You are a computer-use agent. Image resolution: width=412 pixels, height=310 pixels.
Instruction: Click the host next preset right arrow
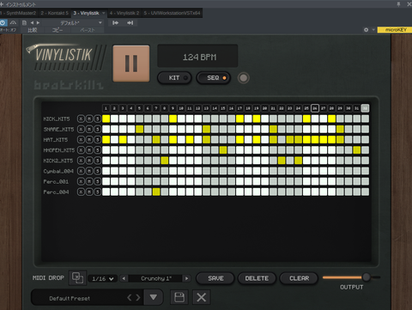[x=38, y=22]
